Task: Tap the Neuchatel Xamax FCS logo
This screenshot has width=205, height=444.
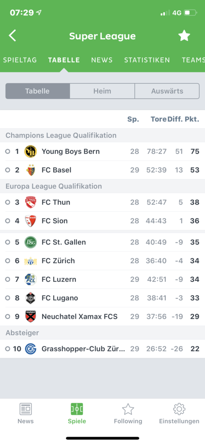Action: 31,316
